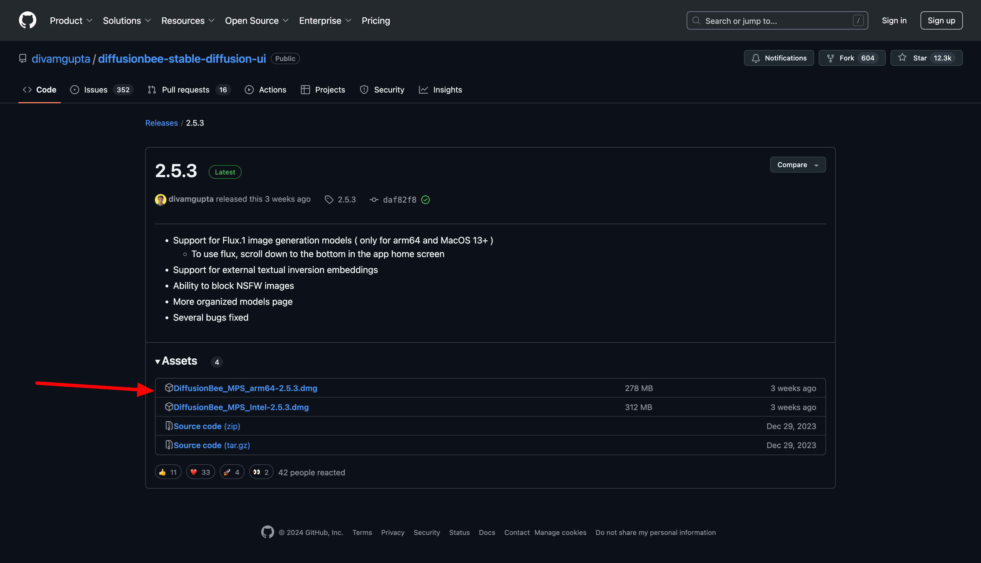The image size is (981, 563).
Task: Click package icon for arm64 dmg asset
Action: pyautogui.click(x=169, y=387)
